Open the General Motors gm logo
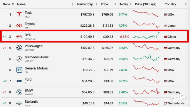190x107 pixels. (19, 70)
